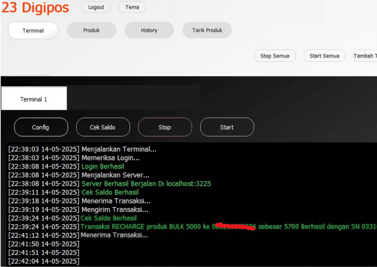Switch to the Terminal main tab
Image resolution: width=377 pixels, height=267 pixels.
[x=33, y=30]
